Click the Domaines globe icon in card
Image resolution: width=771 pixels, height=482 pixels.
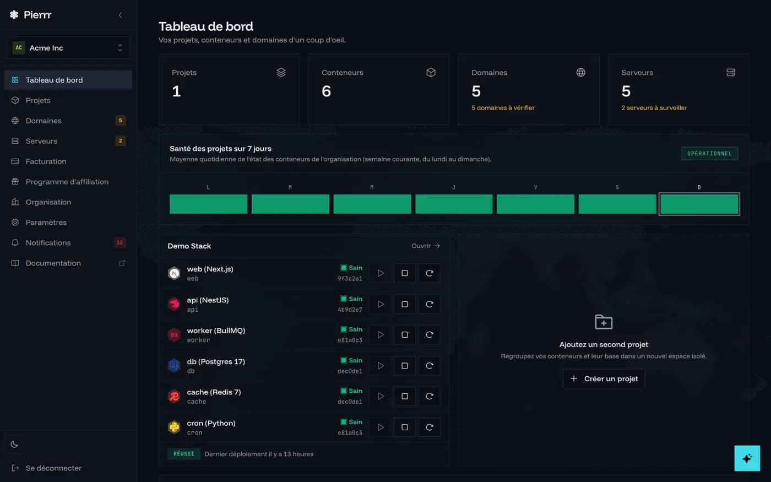[581, 72]
